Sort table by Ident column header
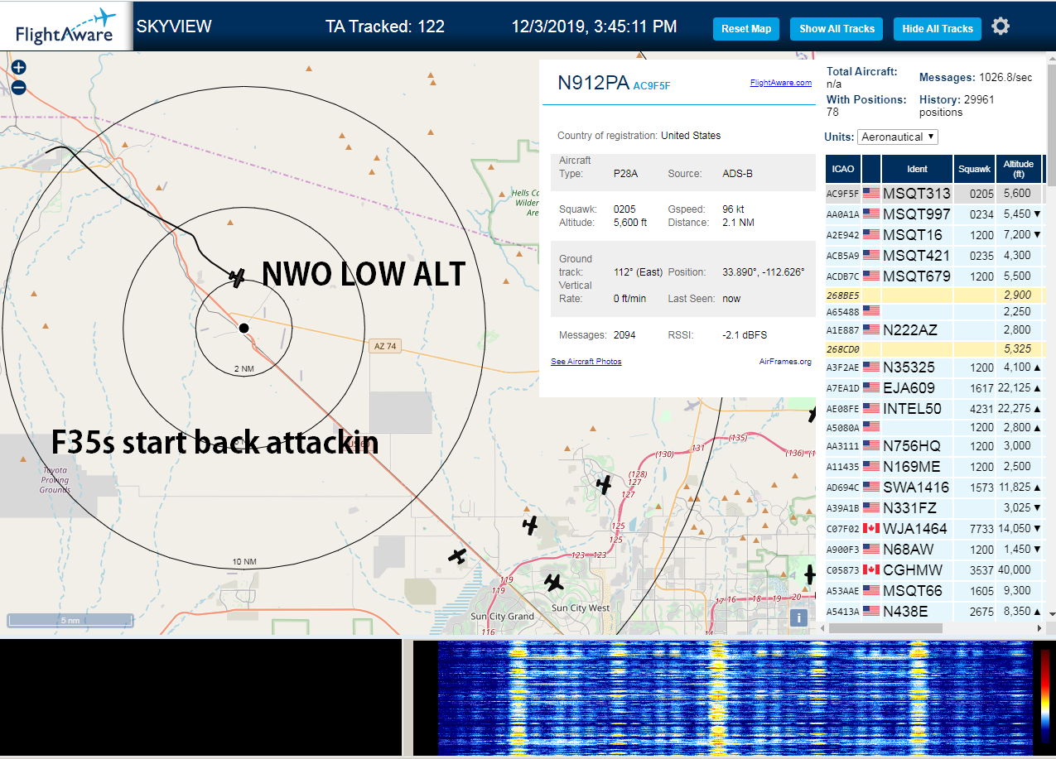The image size is (1056, 759). point(917,169)
